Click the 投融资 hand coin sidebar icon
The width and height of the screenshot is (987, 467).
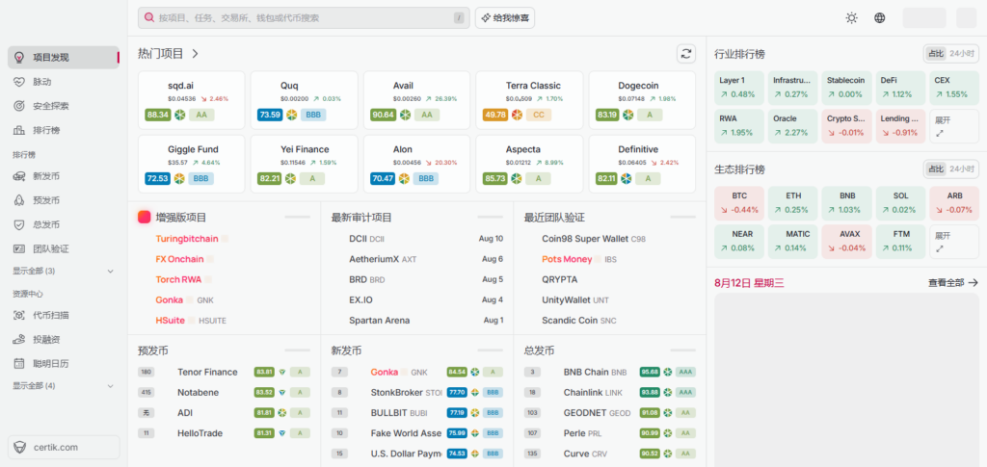point(19,339)
